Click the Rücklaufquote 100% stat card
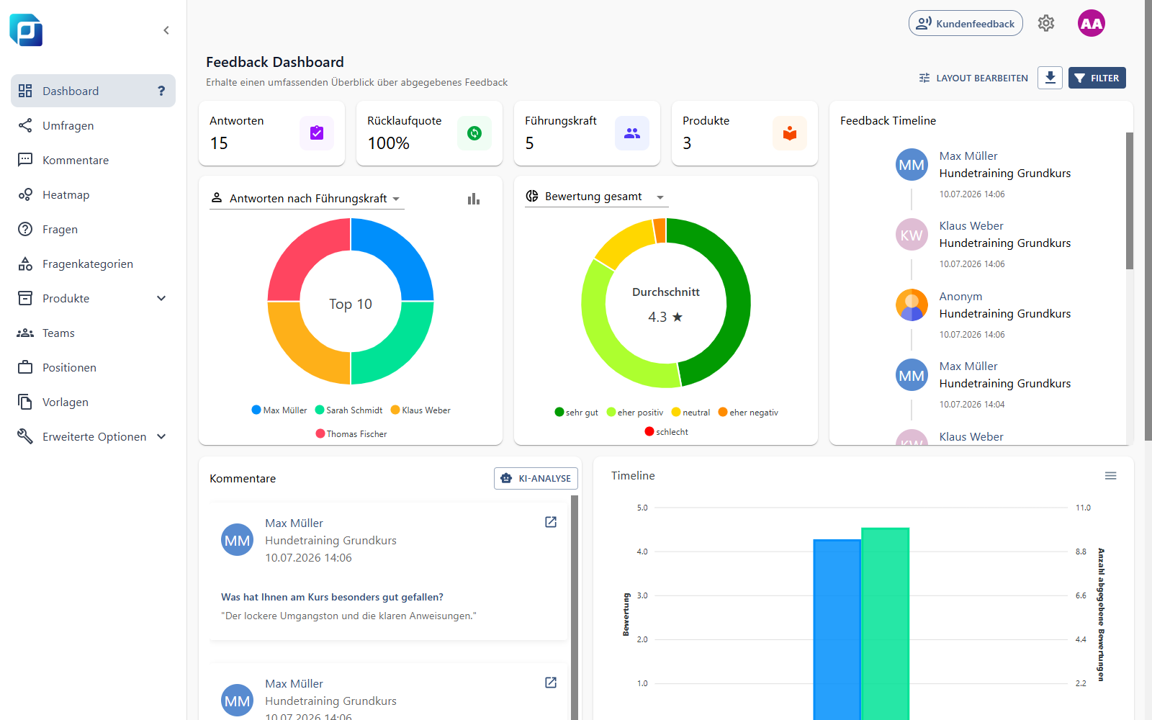Image resolution: width=1152 pixels, height=720 pixels. pos(429,133)
